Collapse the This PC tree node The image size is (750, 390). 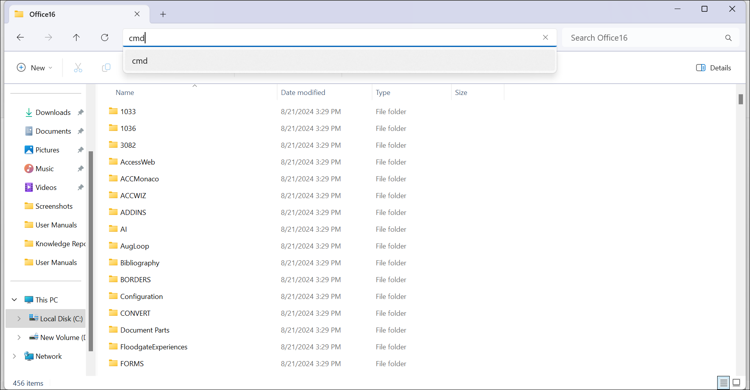tap(14, 300)
